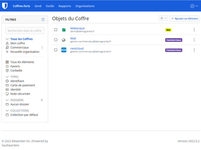Click the filters help question mark icon
Image resolution: width=201 pixels, height=150 pixels.
coord(43,19)
